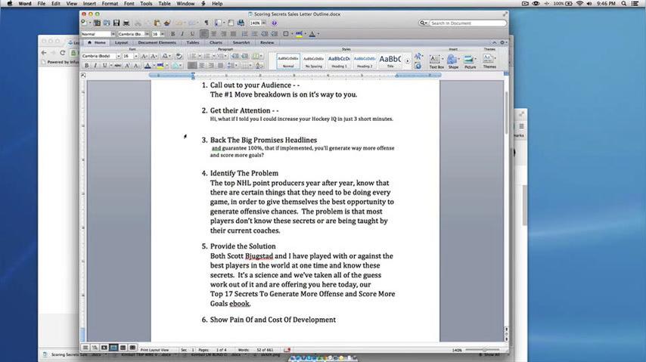The height and width of the screenshot is (362, 646).
Task: Apply the Heading 1 style
Action: (x=340, y=60)
